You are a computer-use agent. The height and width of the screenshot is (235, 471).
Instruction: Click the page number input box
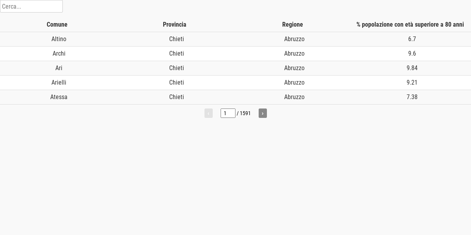(x=228, y=113)
